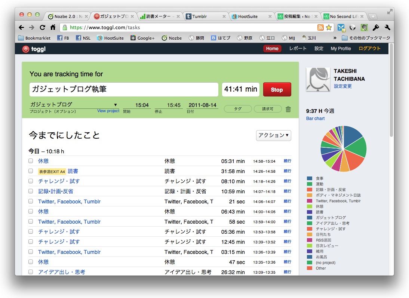Open the アクション dropdown menu
Screen dimensions: 409x298
pyautogui.click(x=273, y=135)
